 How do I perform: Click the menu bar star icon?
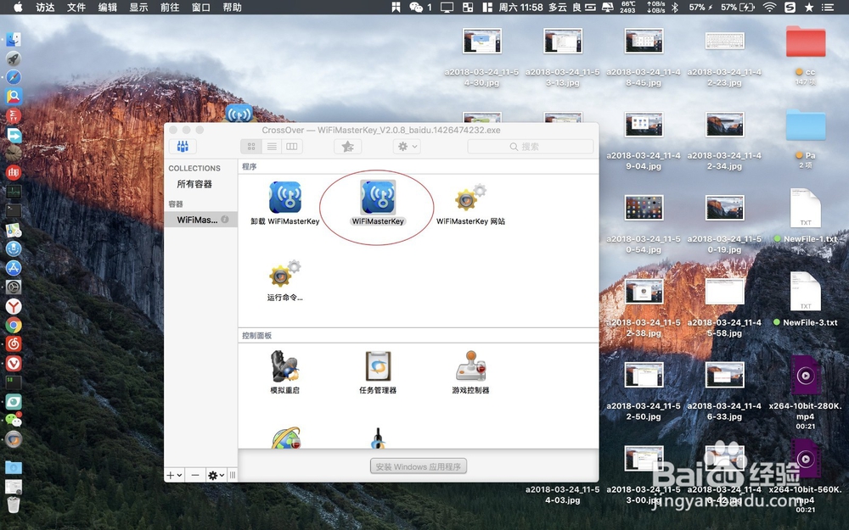(809, 7)
